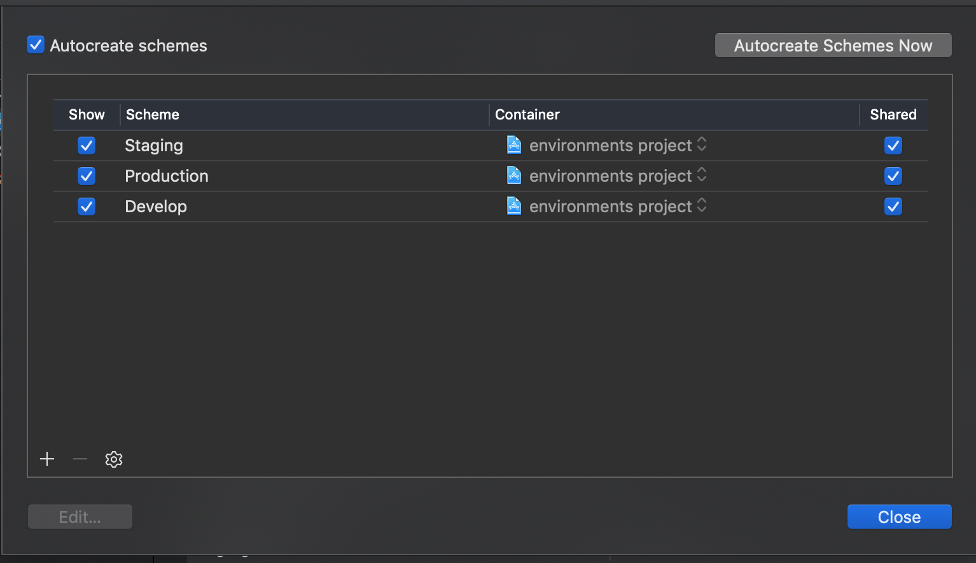Click the Container column header
976x563 pixels.
click(x=527, y=114)
